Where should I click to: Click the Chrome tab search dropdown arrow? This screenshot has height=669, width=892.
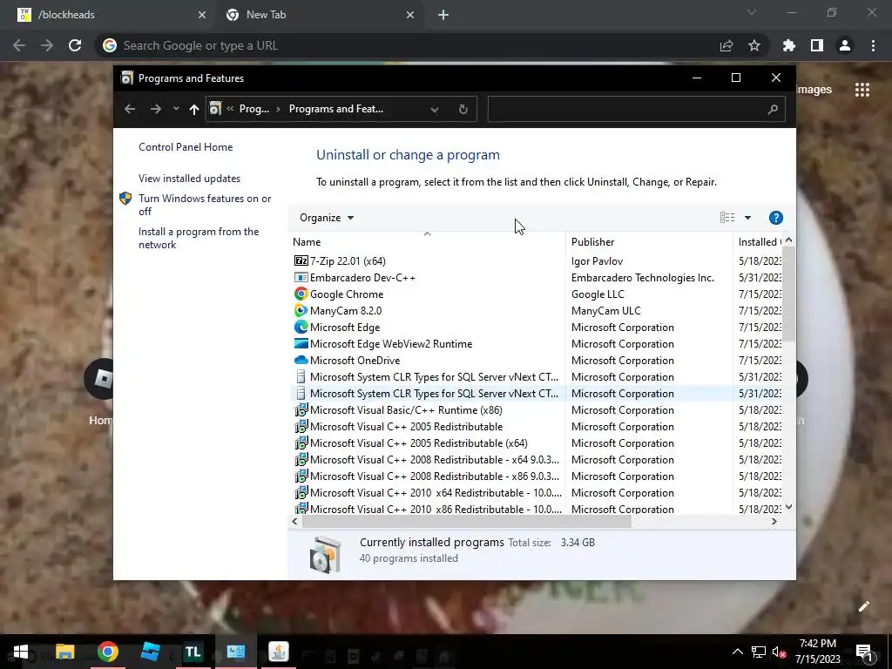(752, 12)
